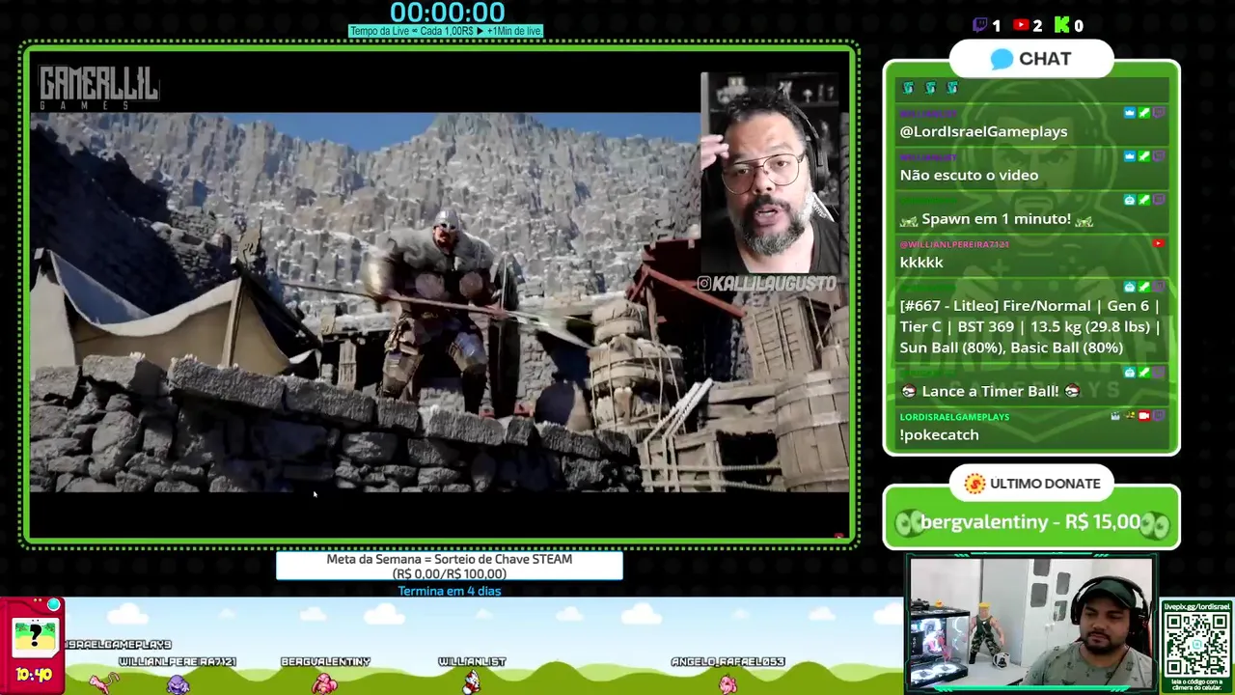The width and height of the screenshot is (1235, 695).
Task: Click the green Kick viewer count icon
Action: (x=1062, y=25)
